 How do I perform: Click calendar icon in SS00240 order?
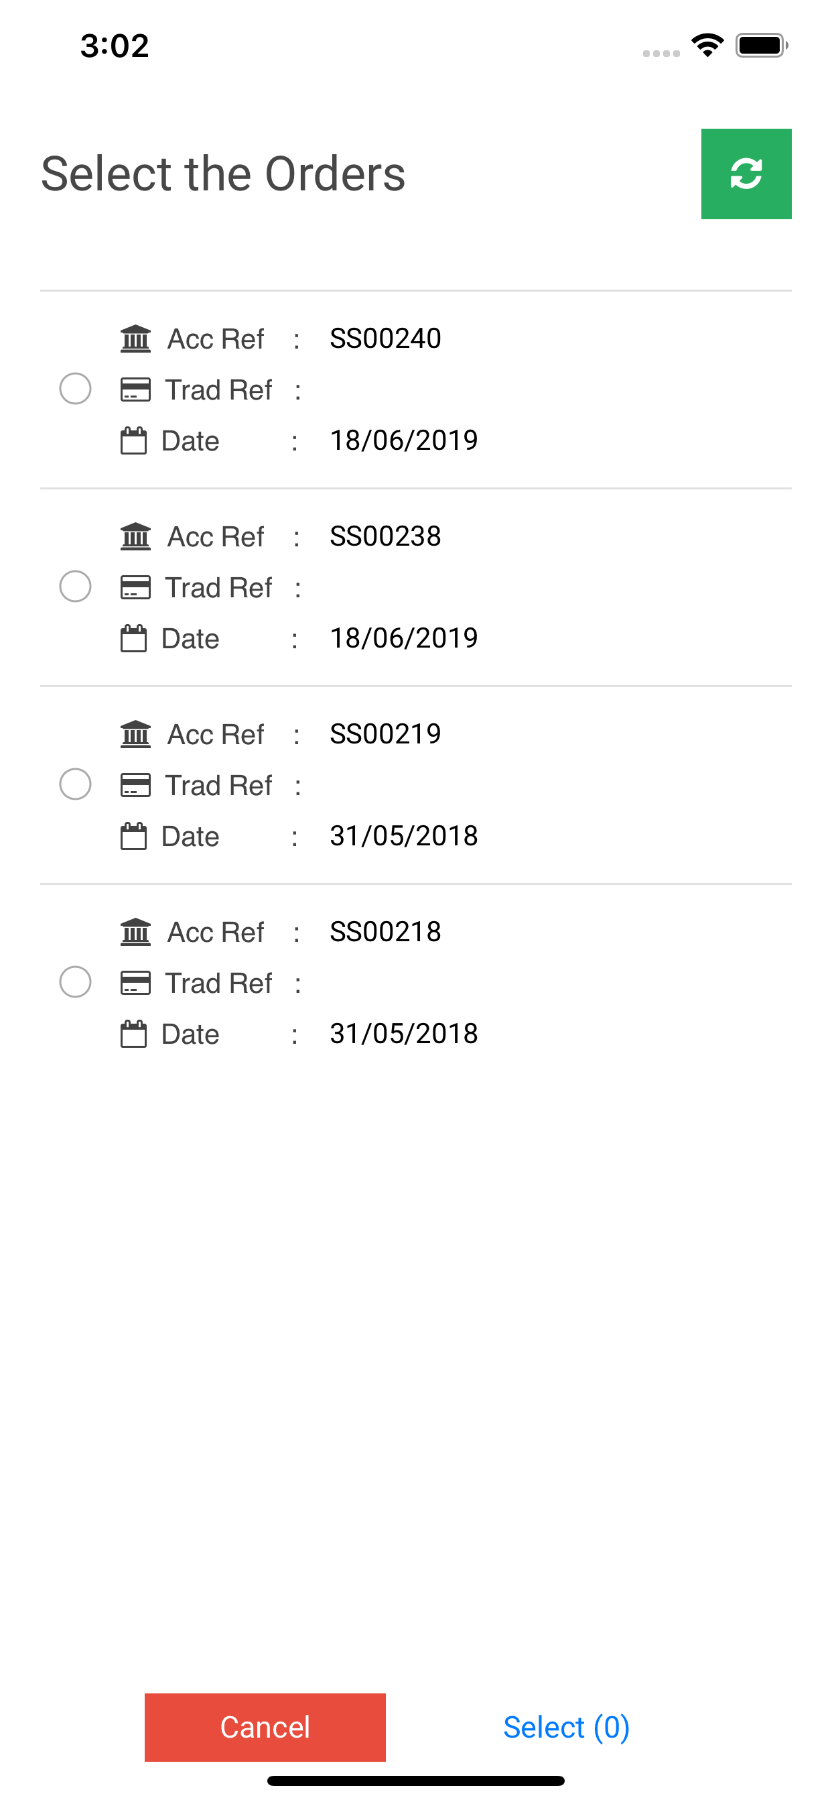point(133,440)
